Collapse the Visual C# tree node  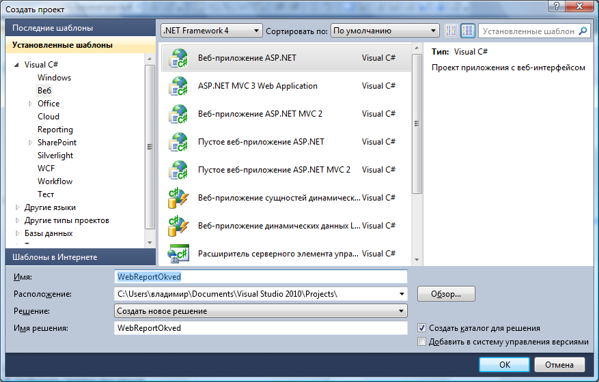pos(16,65)
